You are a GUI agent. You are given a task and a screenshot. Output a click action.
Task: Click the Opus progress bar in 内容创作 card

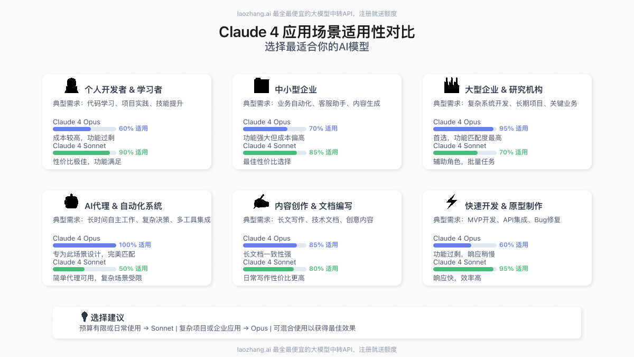click(x=275, y=245)
